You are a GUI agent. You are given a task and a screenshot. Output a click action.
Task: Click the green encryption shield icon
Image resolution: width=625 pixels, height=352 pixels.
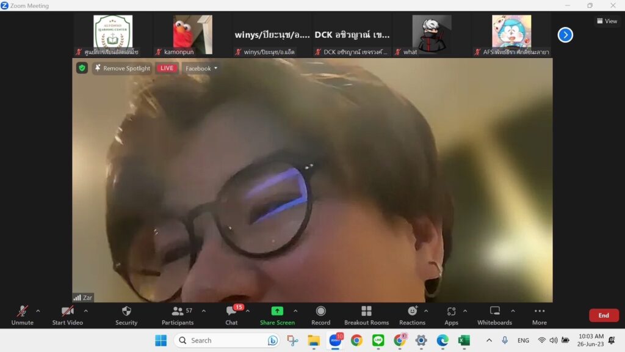[x=82, y=68]
